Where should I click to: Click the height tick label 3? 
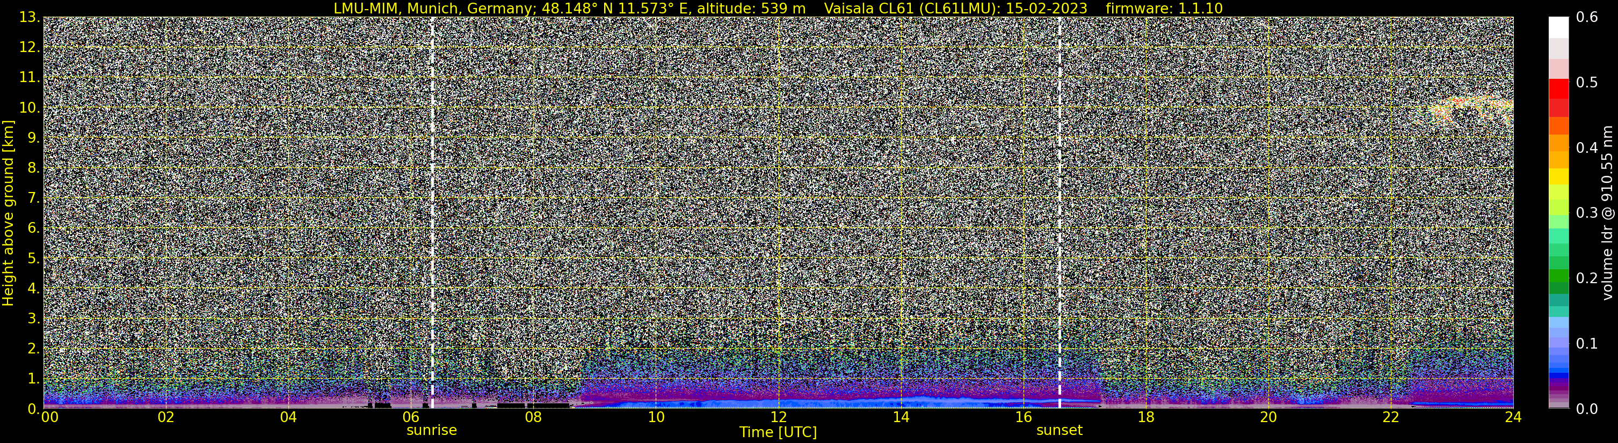(x=33, y=318)
